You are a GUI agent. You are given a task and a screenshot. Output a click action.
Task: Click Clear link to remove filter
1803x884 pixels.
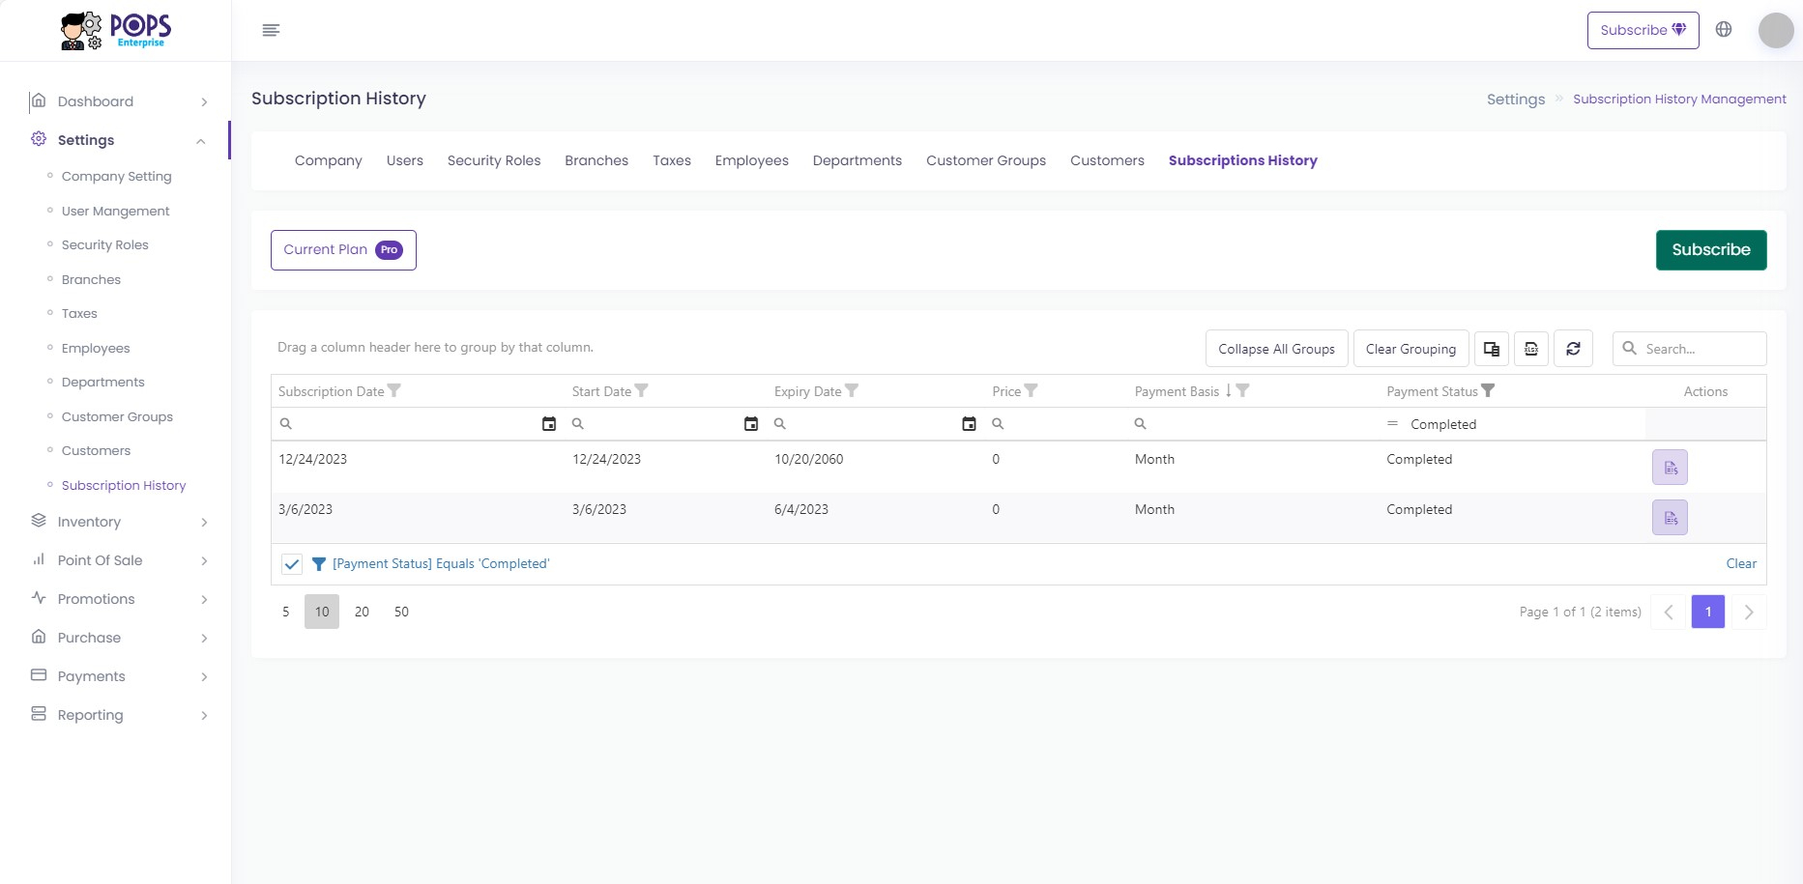[x=1741, y=564]
